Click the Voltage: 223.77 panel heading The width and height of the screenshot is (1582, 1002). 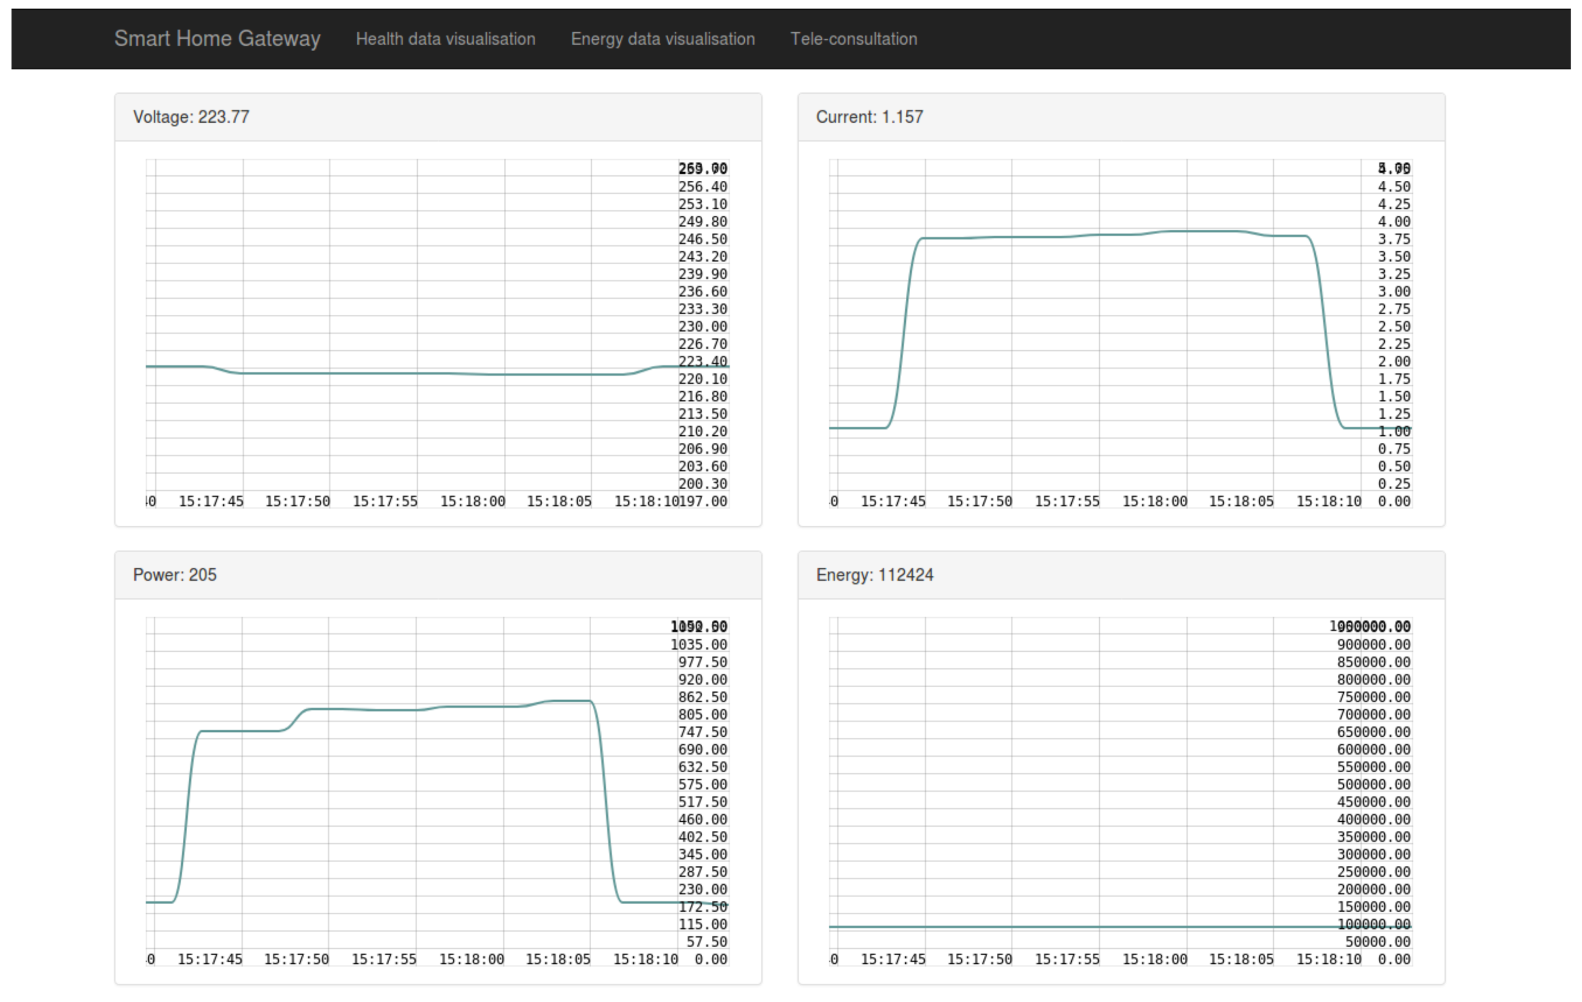click(x=191, y=117)
